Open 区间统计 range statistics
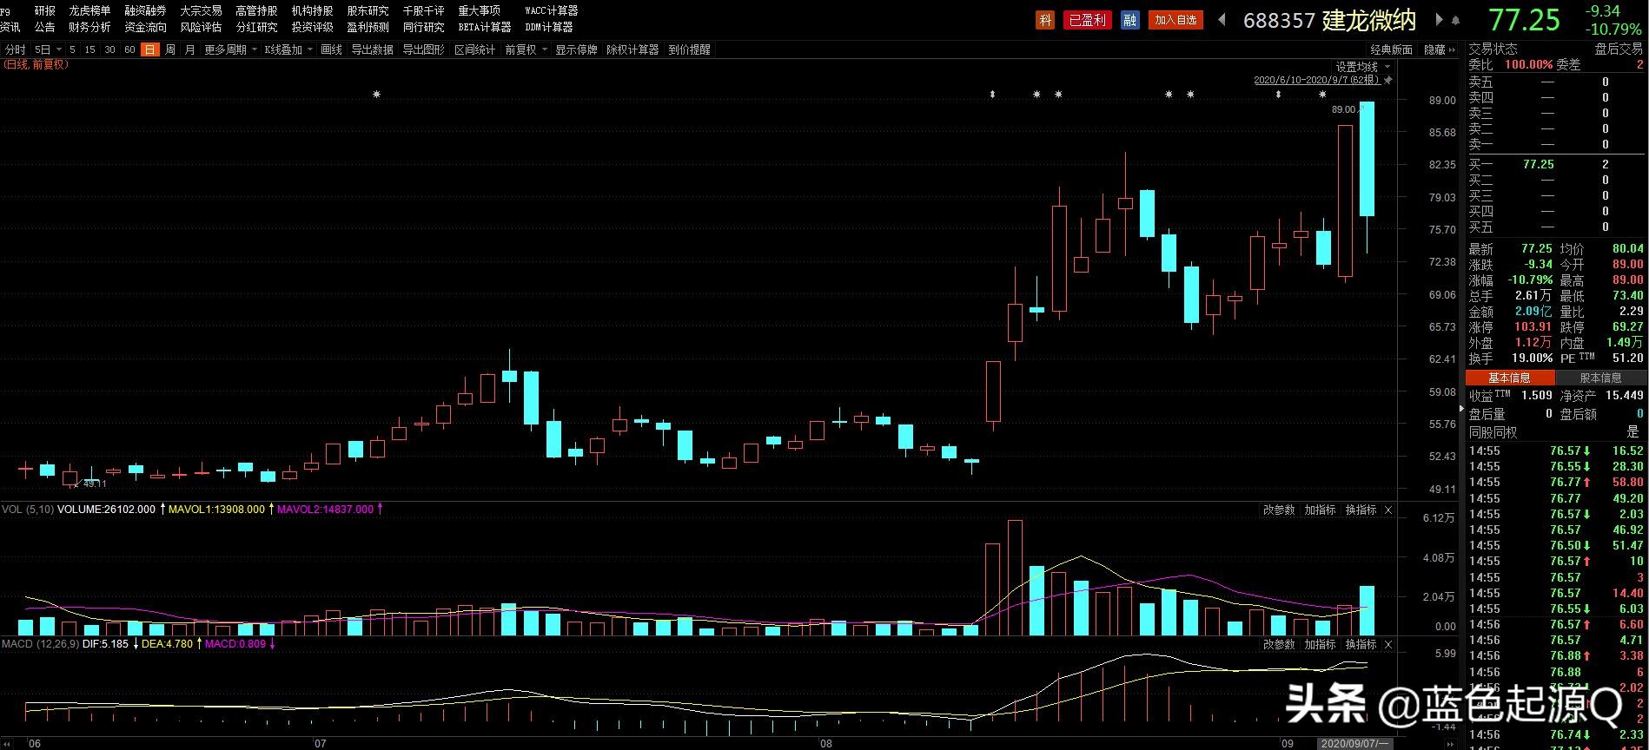Image resolution: width=1649 pixels, height=750 pixels. click(x=474, y=50)
